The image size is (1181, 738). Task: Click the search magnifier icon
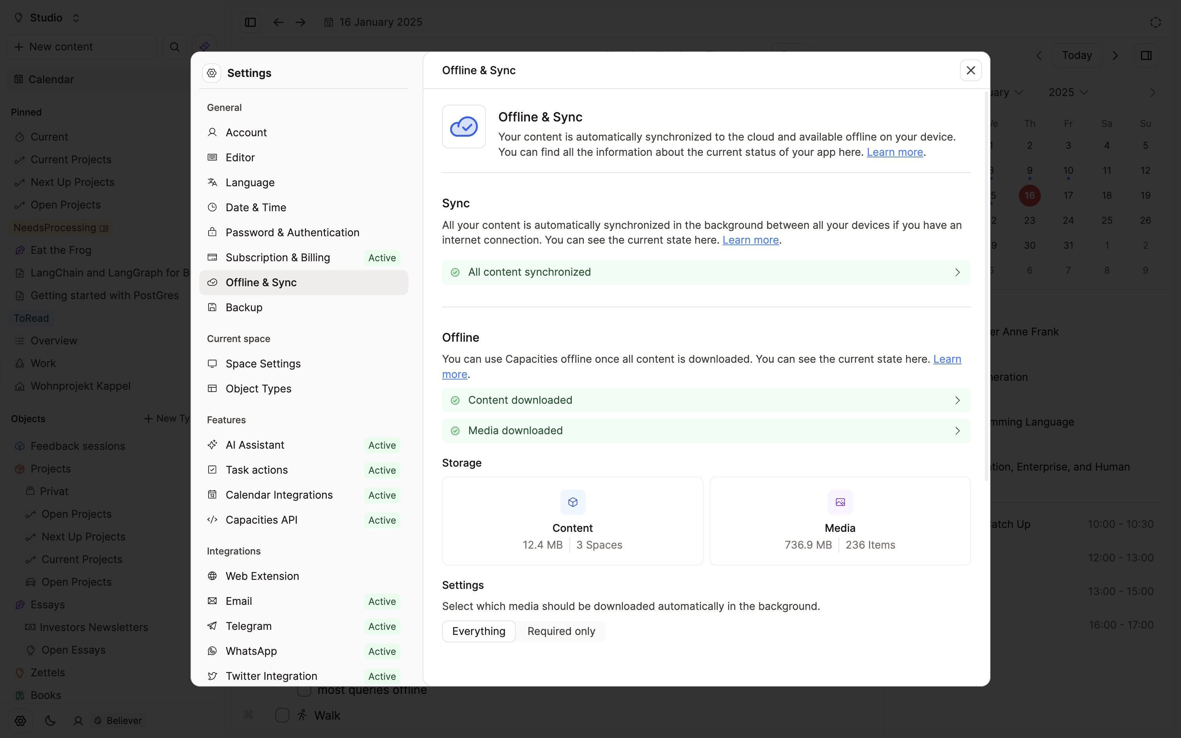point(174,47)
